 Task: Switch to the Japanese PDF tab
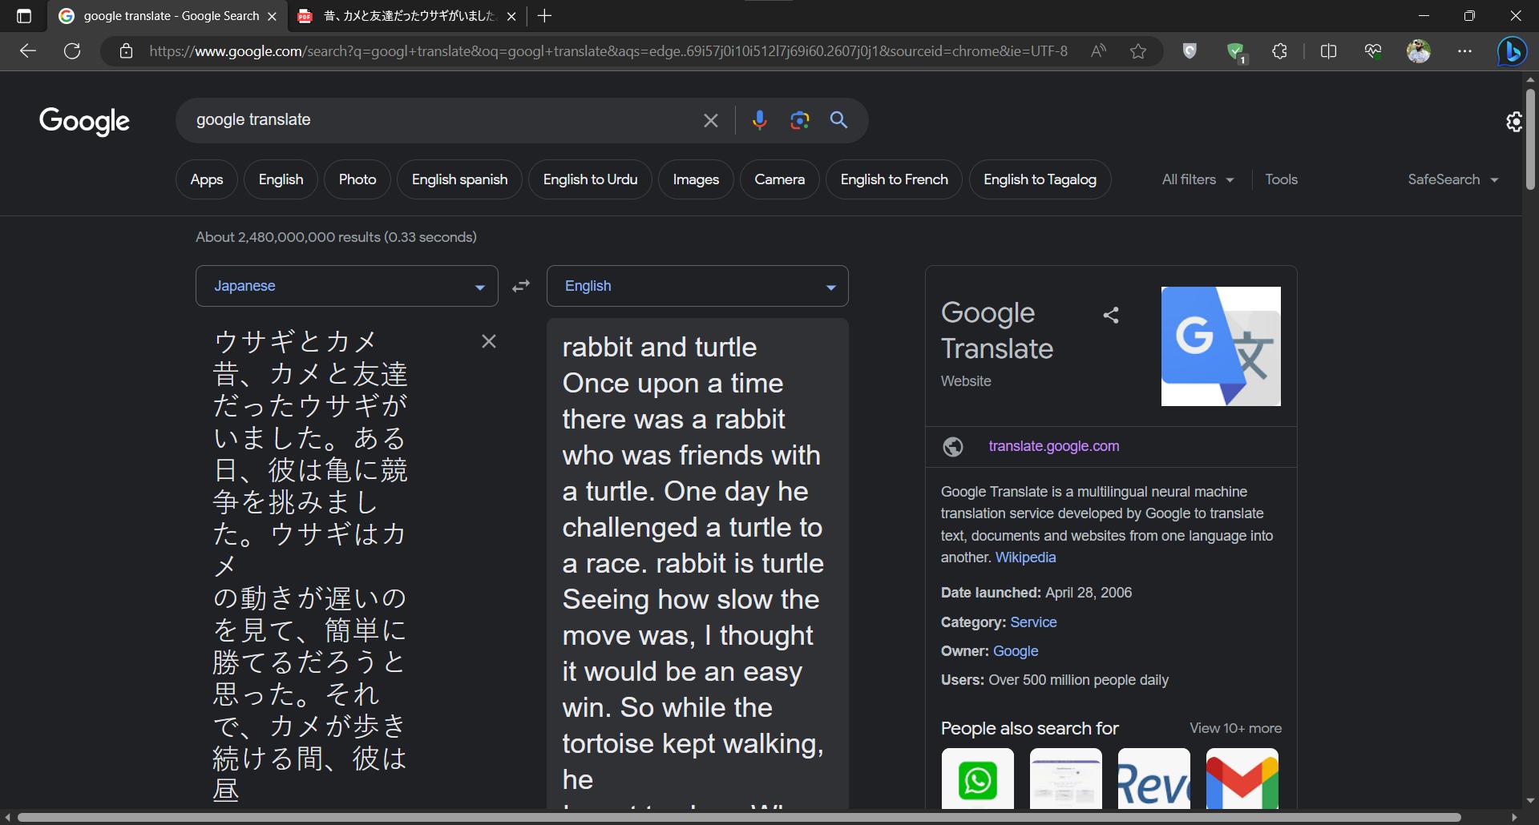pos(398,15)
